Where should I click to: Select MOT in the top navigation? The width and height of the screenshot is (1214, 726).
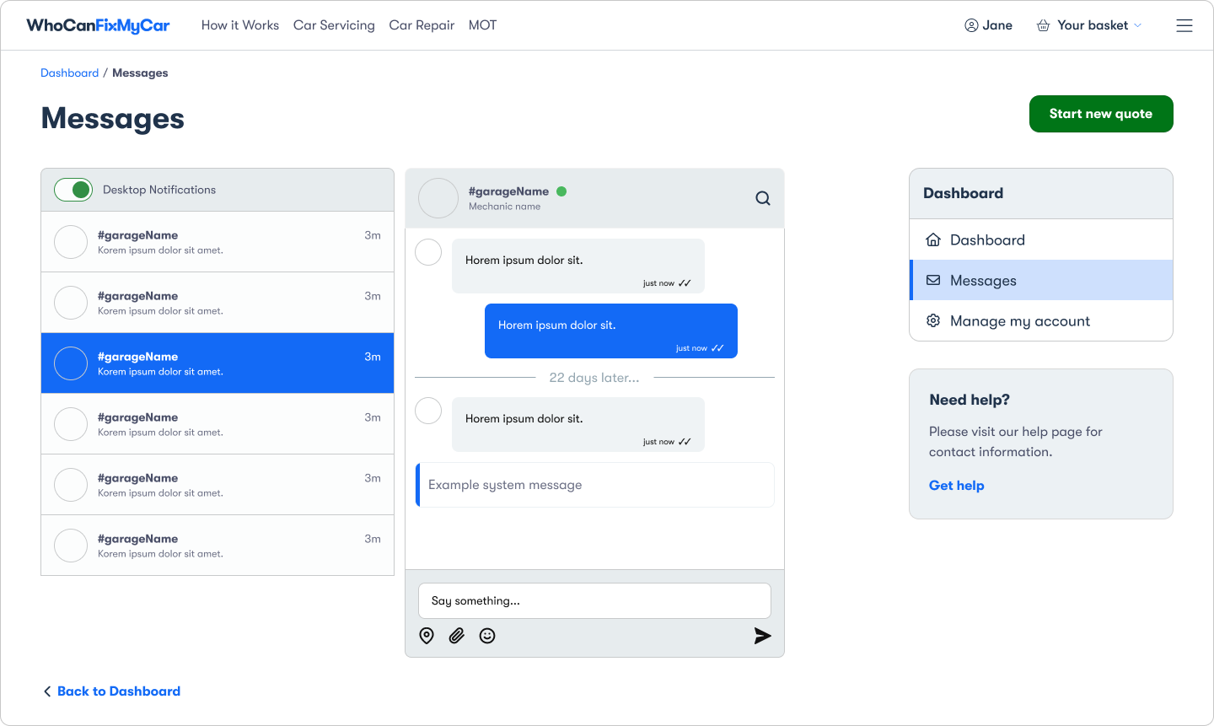point(482,25)
